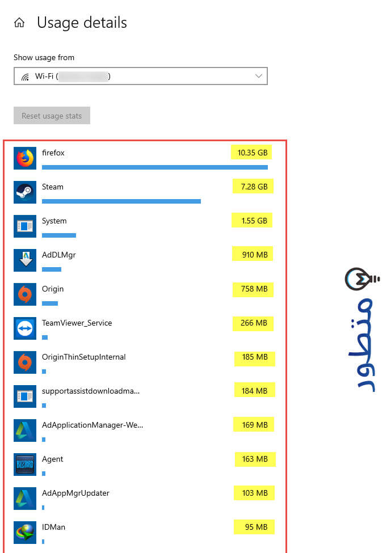Click the Blizzard Agent icon
391x553 pixels.
click(x=25, y=465)
